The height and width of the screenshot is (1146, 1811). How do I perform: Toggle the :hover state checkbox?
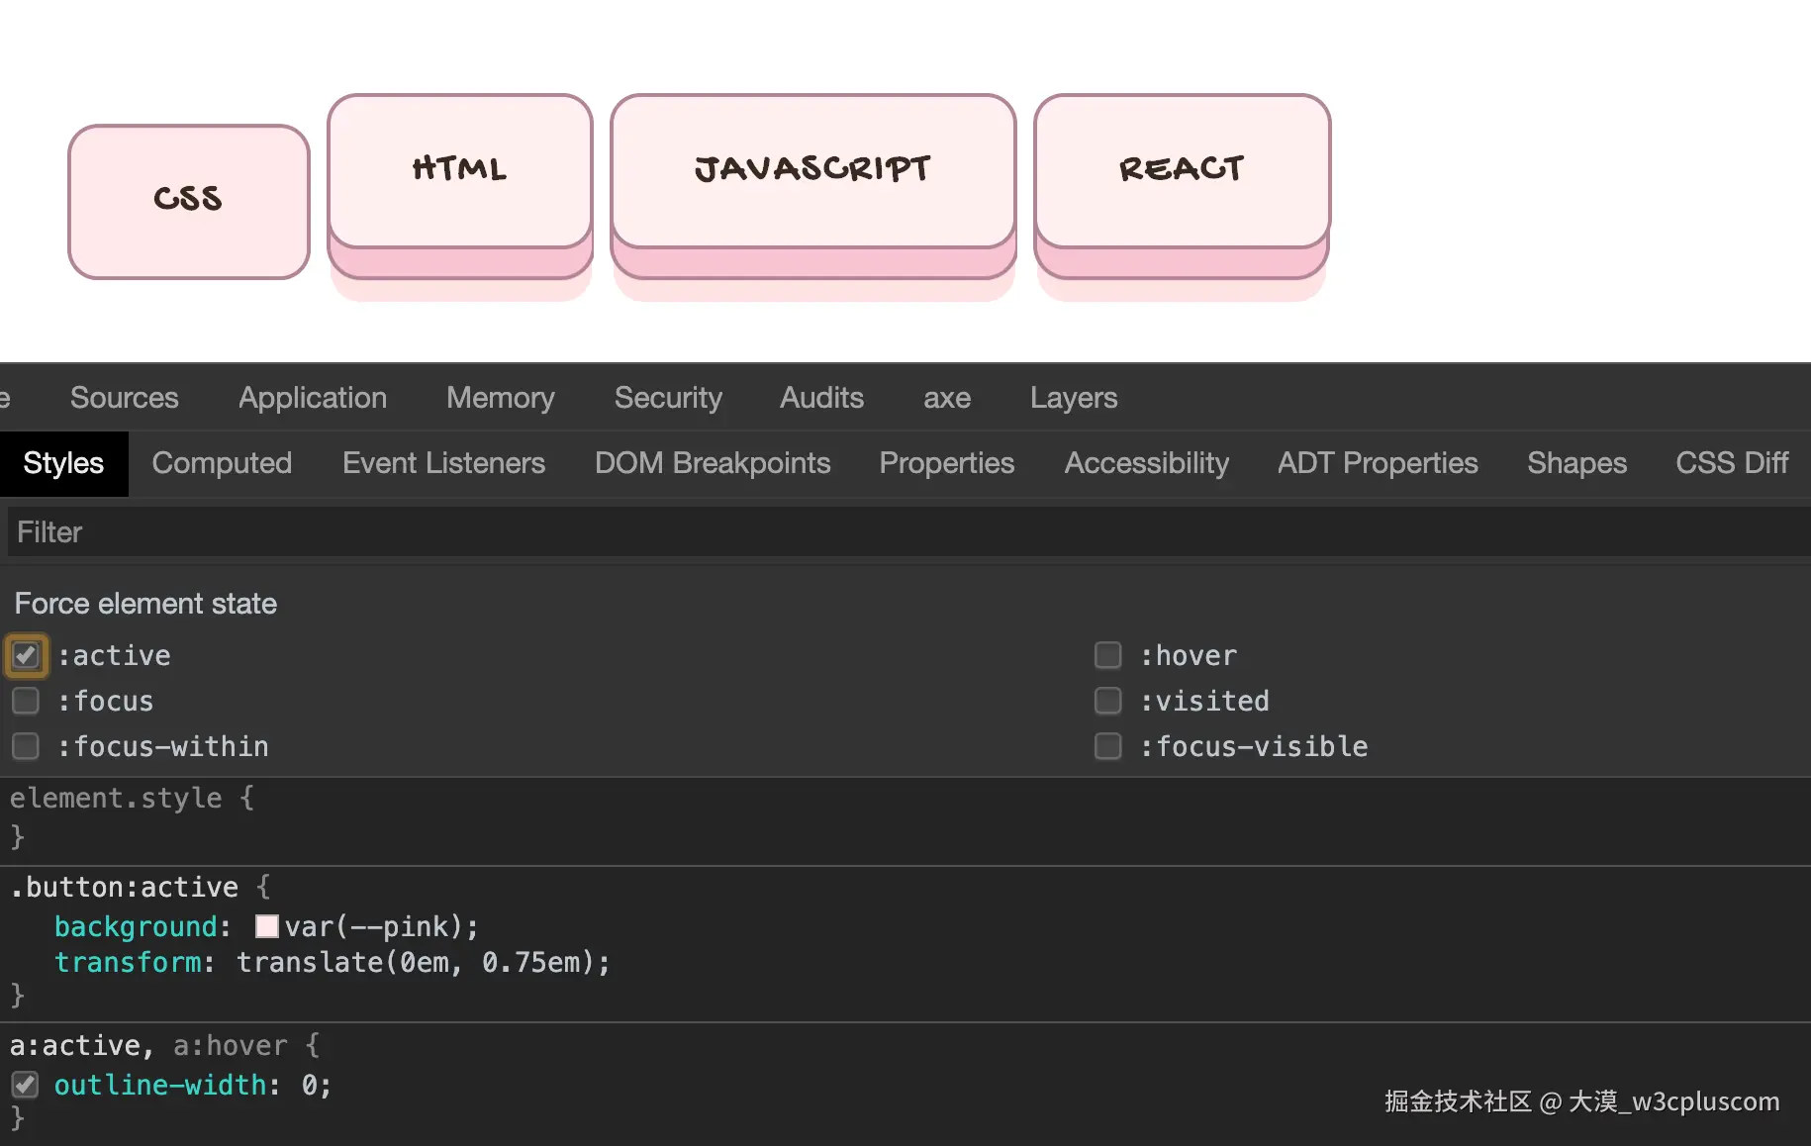(x=1107, y=655)
